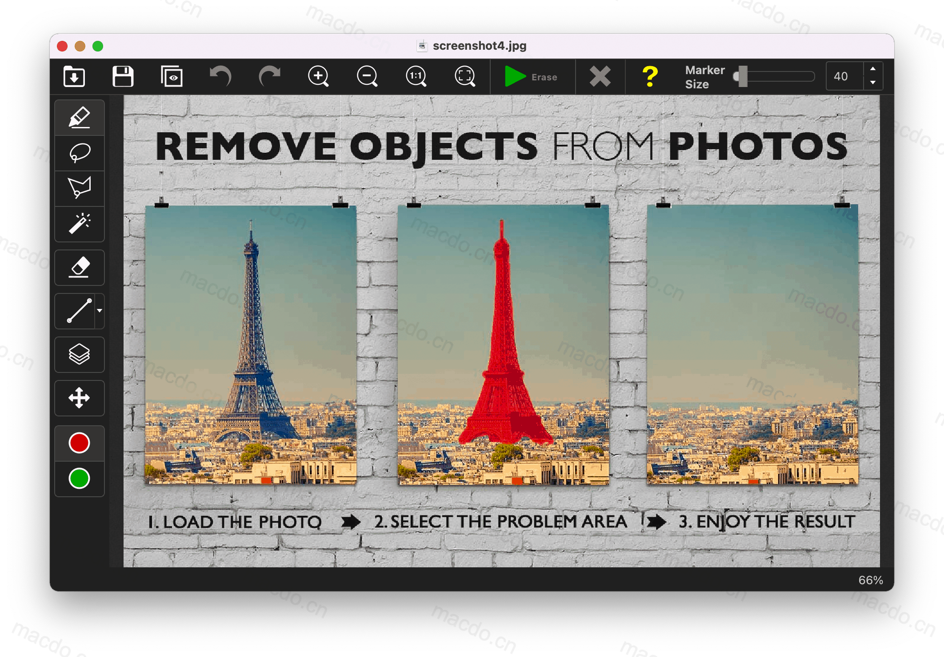Select the Lasso tool
The height and width of the screenshot is (657, 944).
pos(80,153)
